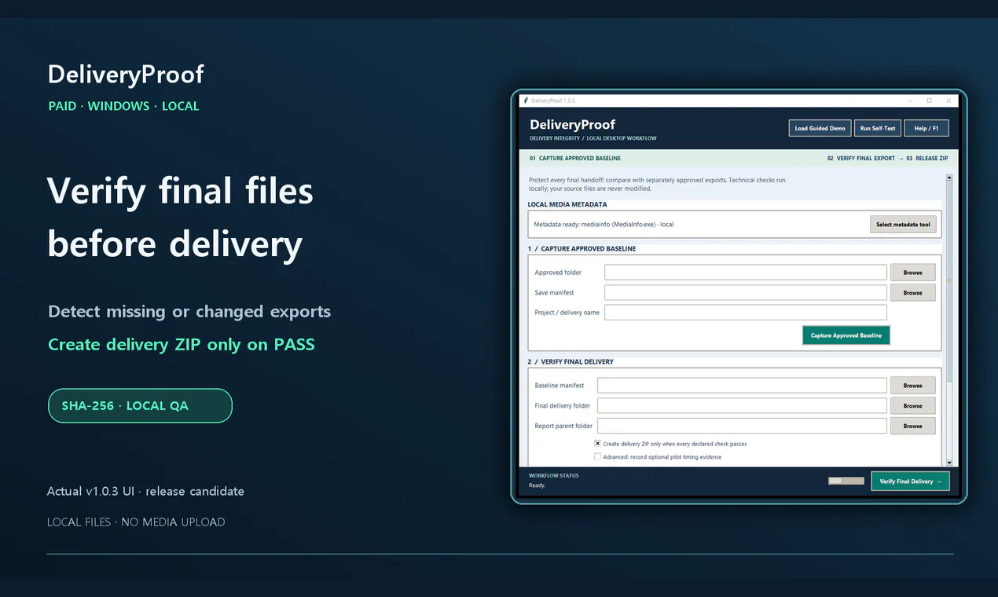Start Verify Final Delivery
The image size is (998, 597).
tap(910, 482)
